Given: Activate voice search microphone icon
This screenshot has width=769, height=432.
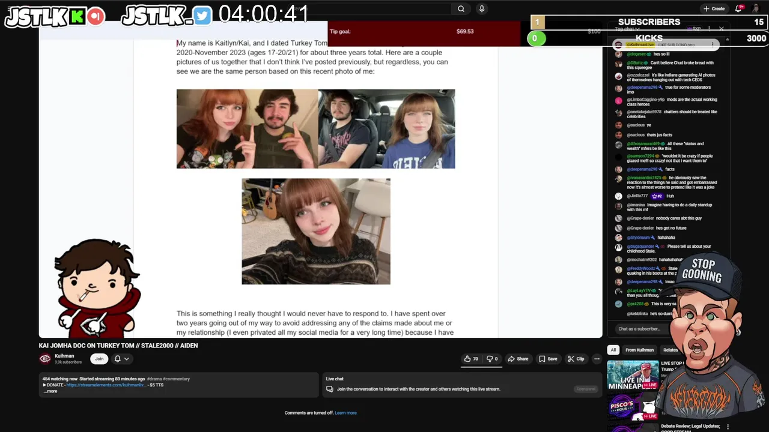Looking at the screenshot, I should coord(481,8).
